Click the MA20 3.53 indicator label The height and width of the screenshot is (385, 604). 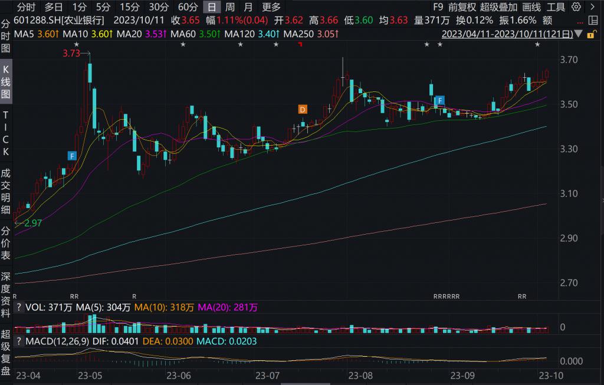point(142,34)
